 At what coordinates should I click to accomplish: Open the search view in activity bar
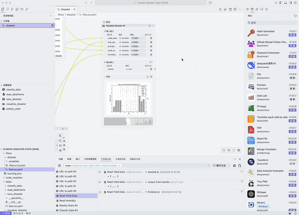[7, 9]
